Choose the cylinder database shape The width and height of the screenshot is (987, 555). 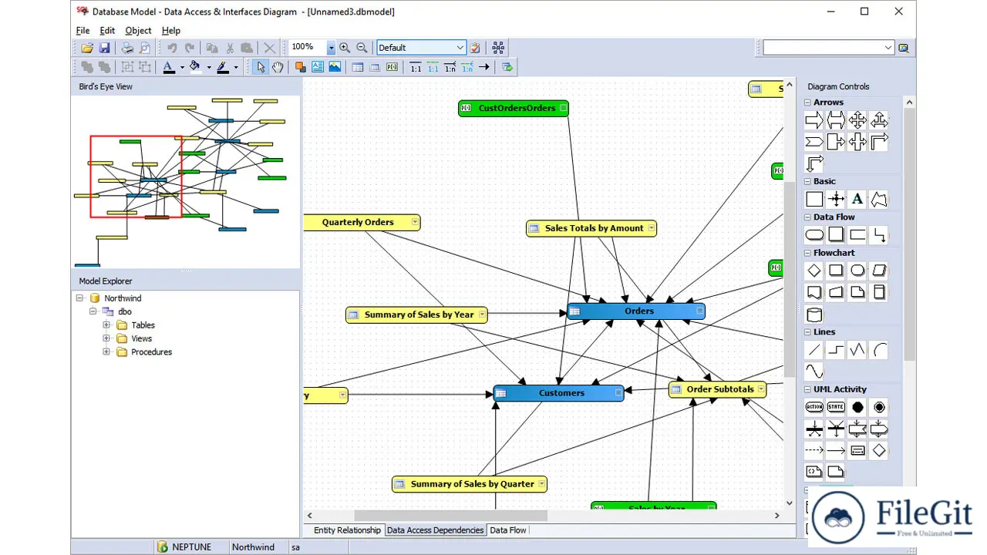tap(814, 314)
